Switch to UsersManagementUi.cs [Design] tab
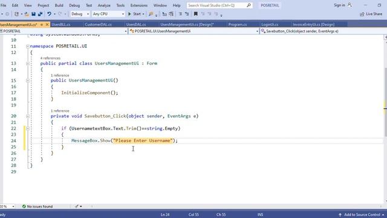This screenshot has width=387, height=218. tap(187, 24)
